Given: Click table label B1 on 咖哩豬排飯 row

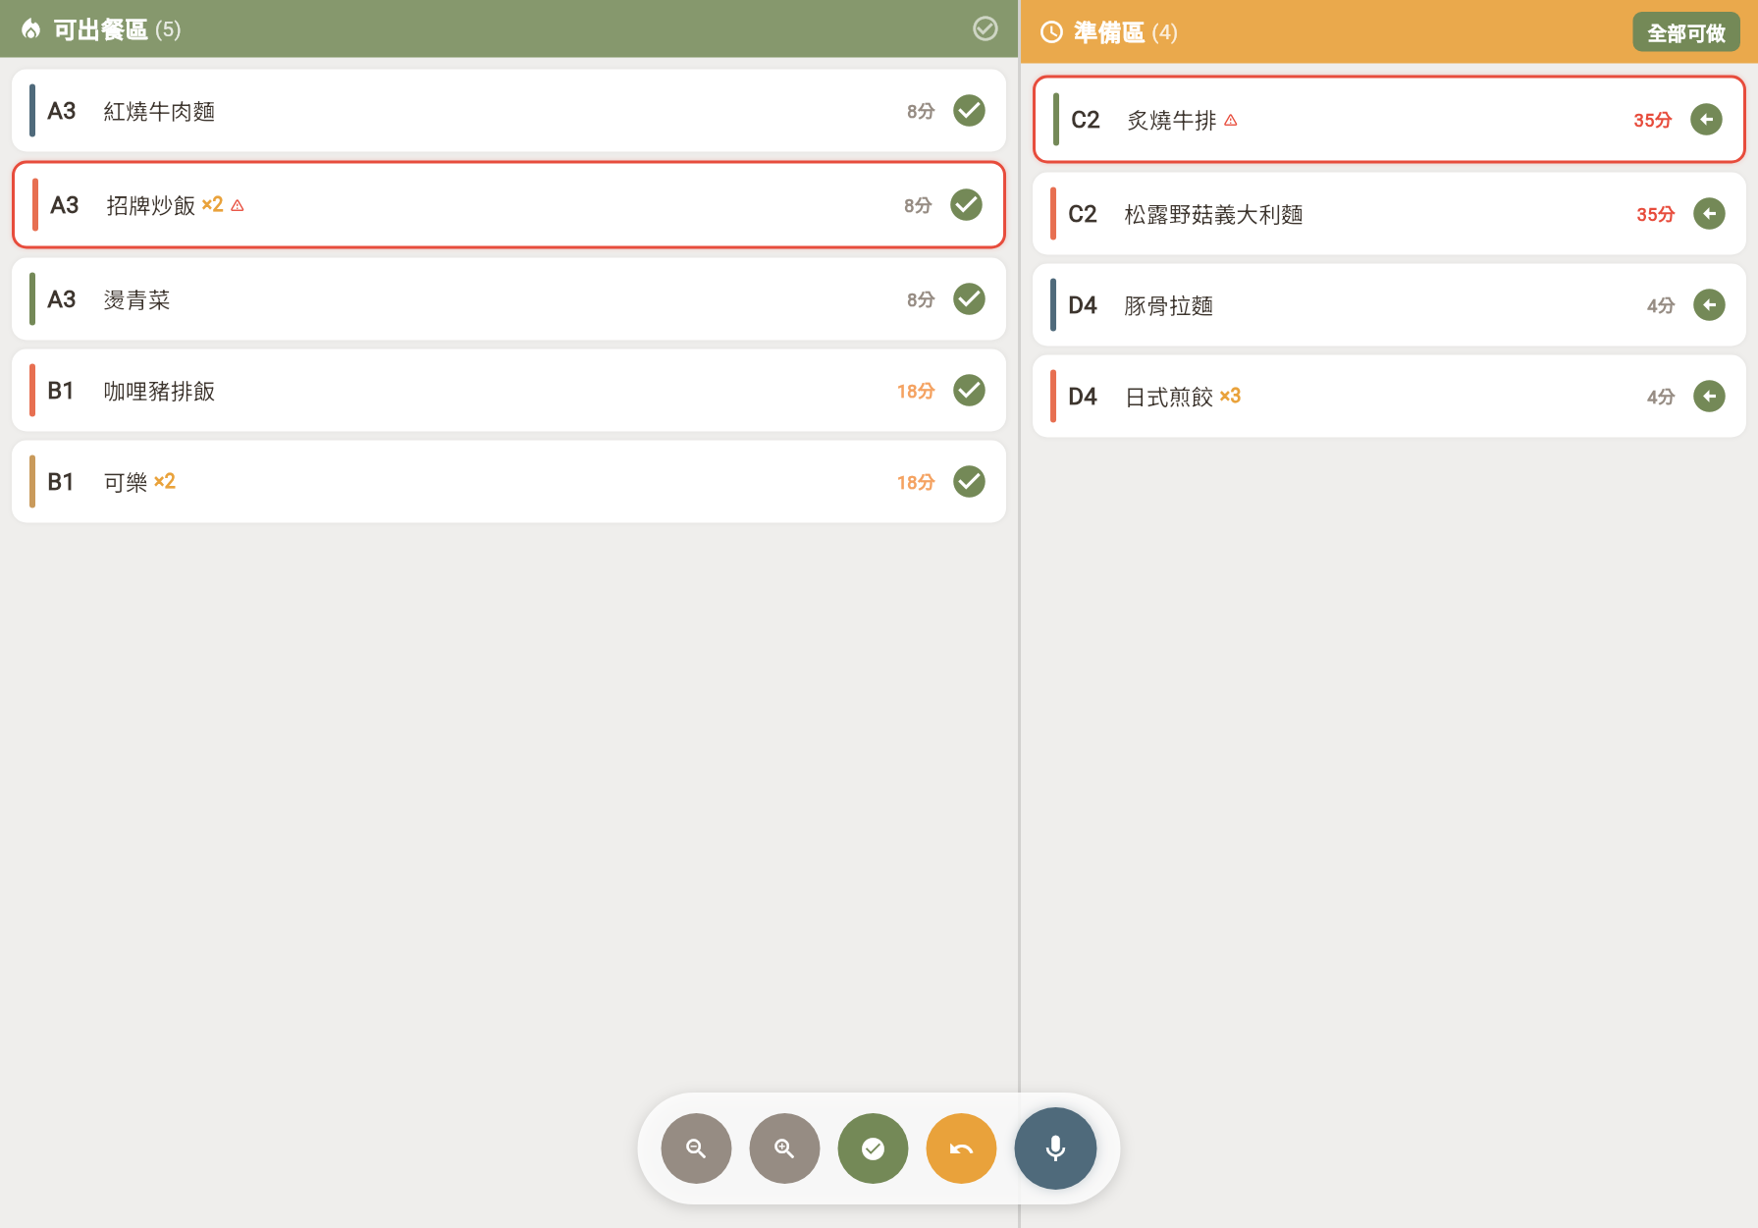Looking at the screenshot, I should pyautogui.click(x=61, y=391).
